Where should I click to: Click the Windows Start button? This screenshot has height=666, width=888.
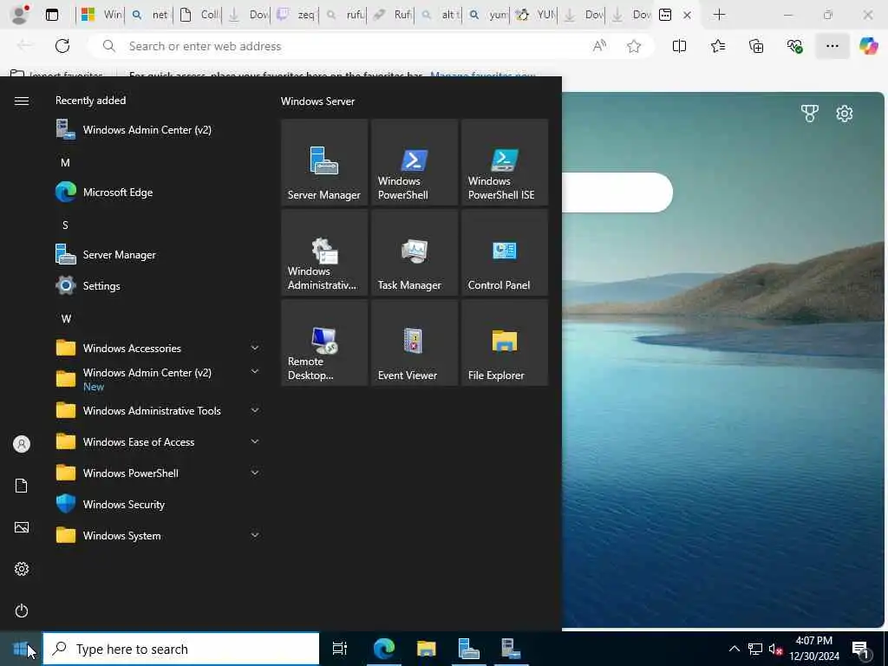tap(21, 649)
